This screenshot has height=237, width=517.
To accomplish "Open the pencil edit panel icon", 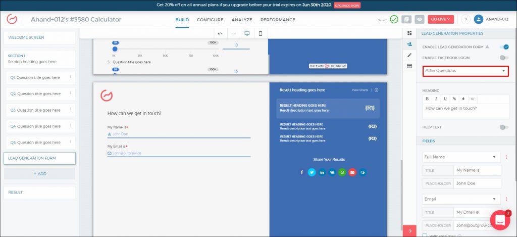I will (x=409, y=55).
